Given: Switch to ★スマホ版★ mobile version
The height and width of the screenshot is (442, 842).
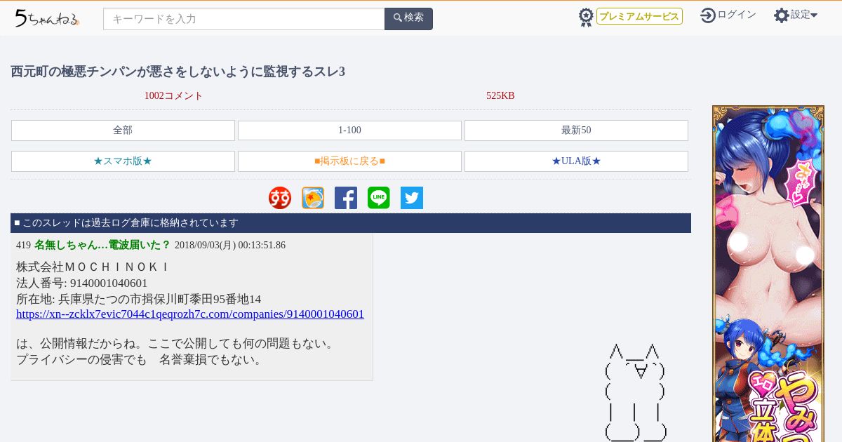Looking at the screenshot, I should click(123, 161).
